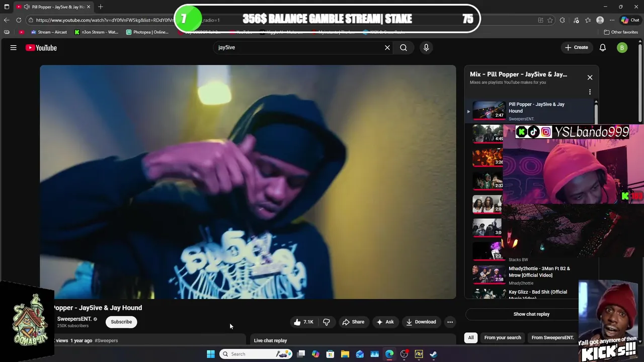Viewport: 644px width, 362px height.
Task: Open the Ask AI button
Action: tap(385, 322)
